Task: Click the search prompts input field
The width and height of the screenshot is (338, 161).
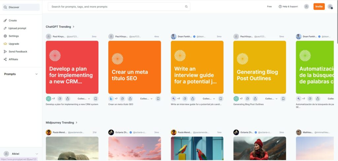Action: [119, 7]
